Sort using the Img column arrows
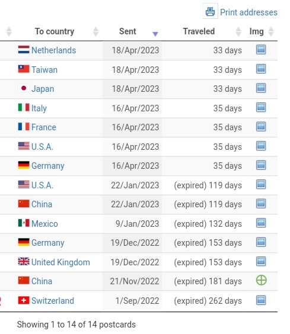The image size is (290, 334). click(x=271, y=32)
